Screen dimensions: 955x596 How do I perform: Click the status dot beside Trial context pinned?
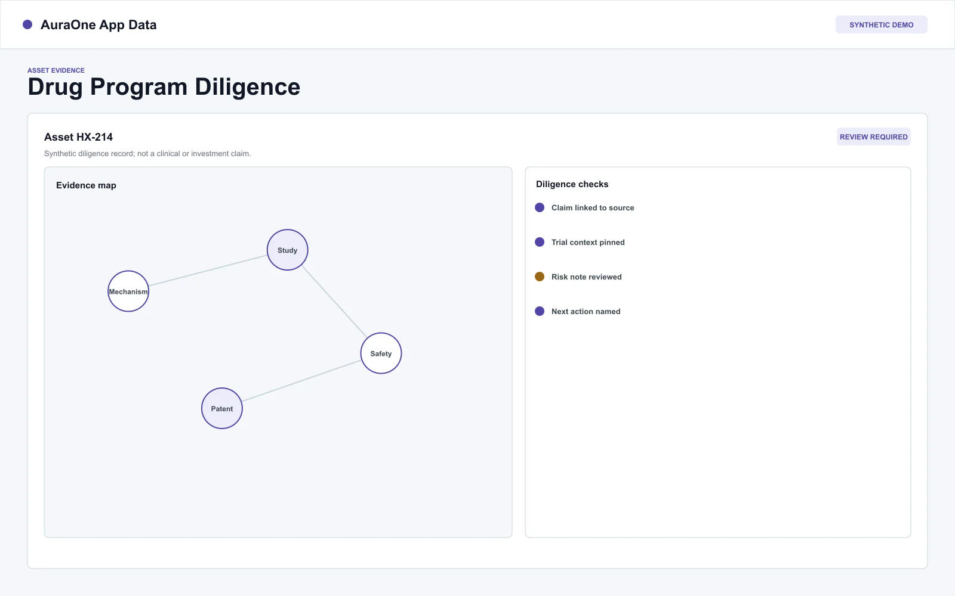pyautogui.click(x=540, y=242)
